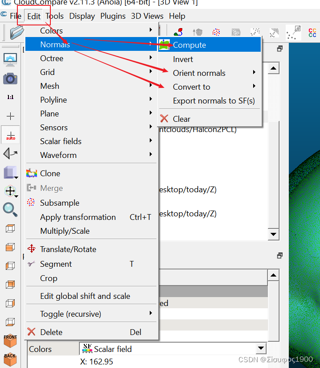Select Delete from the Edit menu
Screen dimensions: 320x368
(x=91, y=332)
